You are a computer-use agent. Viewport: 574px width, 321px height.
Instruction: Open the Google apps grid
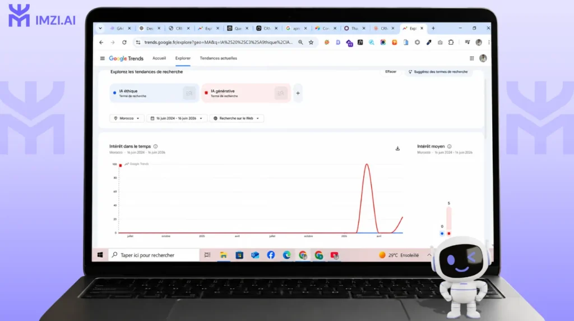coord(472,58)
